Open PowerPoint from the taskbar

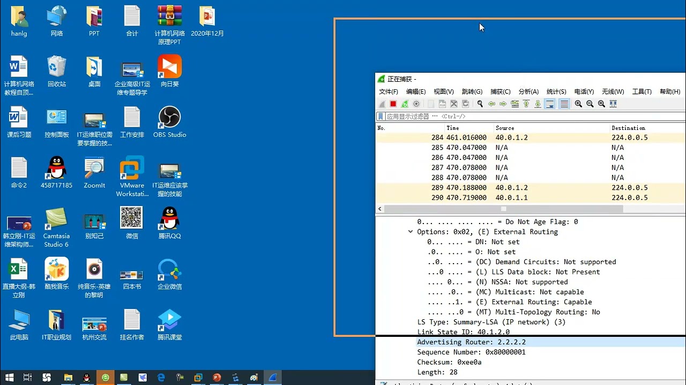(x=217, y=378)
